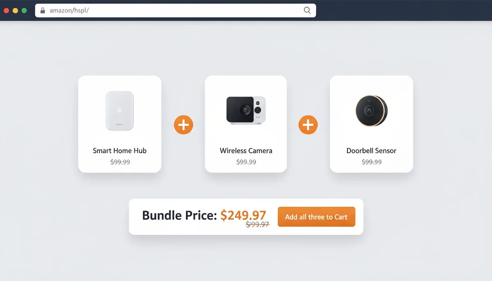Click the magnifying glass search icon
This screenshot has height=281, width=492.
pyautogui.click(x=307, y=11)
